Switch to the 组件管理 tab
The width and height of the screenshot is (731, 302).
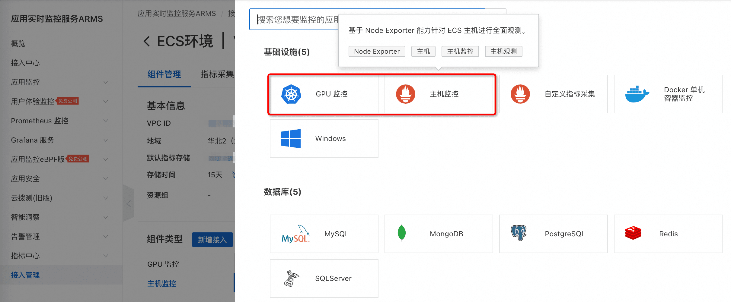click(164, 74)
